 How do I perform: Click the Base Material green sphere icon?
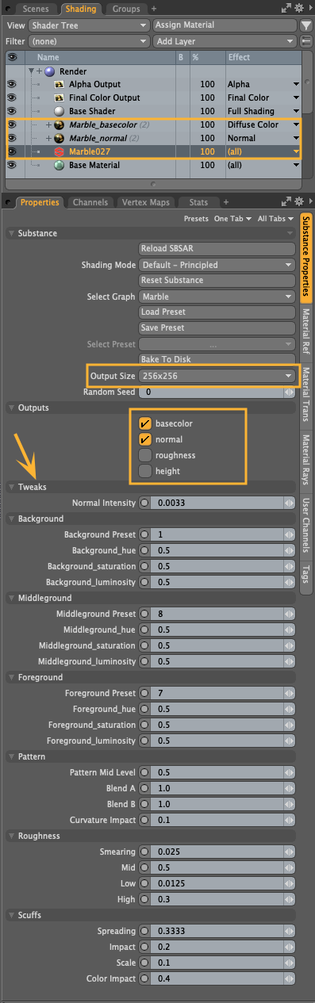pos(59,165)
